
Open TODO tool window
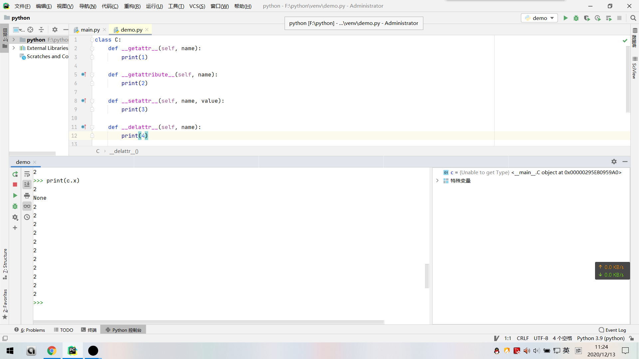tap(64, 330)
